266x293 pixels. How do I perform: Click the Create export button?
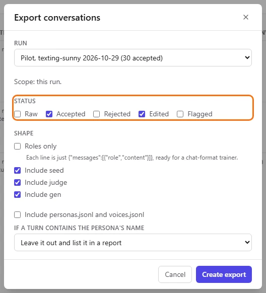coord(224,274)
